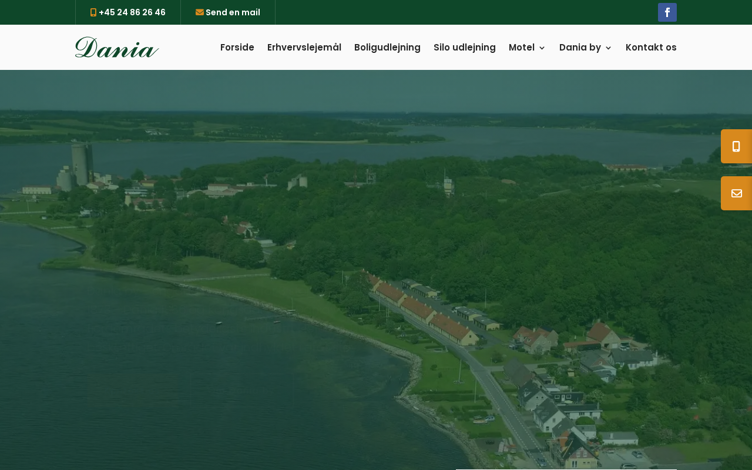Click the floating orange envelope button
752x470 pixels.
[736, 193]
